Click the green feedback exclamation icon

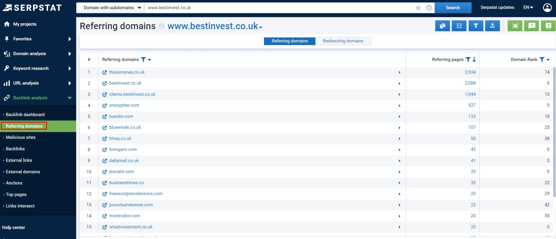[532, 26]
